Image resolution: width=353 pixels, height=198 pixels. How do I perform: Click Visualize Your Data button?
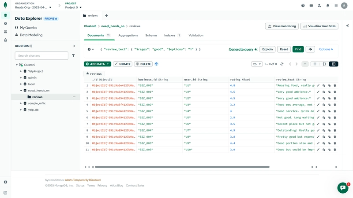(319, 26)
